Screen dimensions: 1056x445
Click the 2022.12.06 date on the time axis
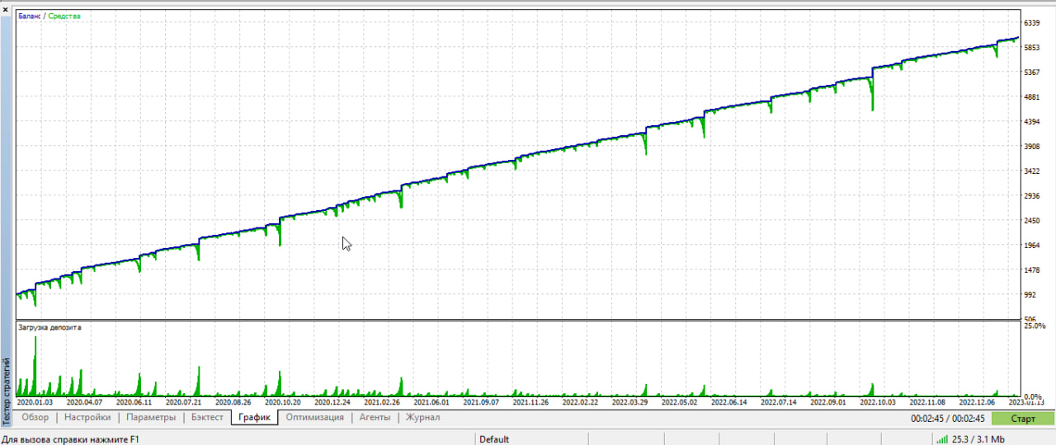(x=977, y=403)
